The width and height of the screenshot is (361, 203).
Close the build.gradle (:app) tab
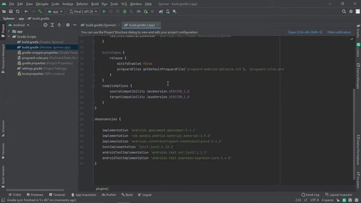158,25
